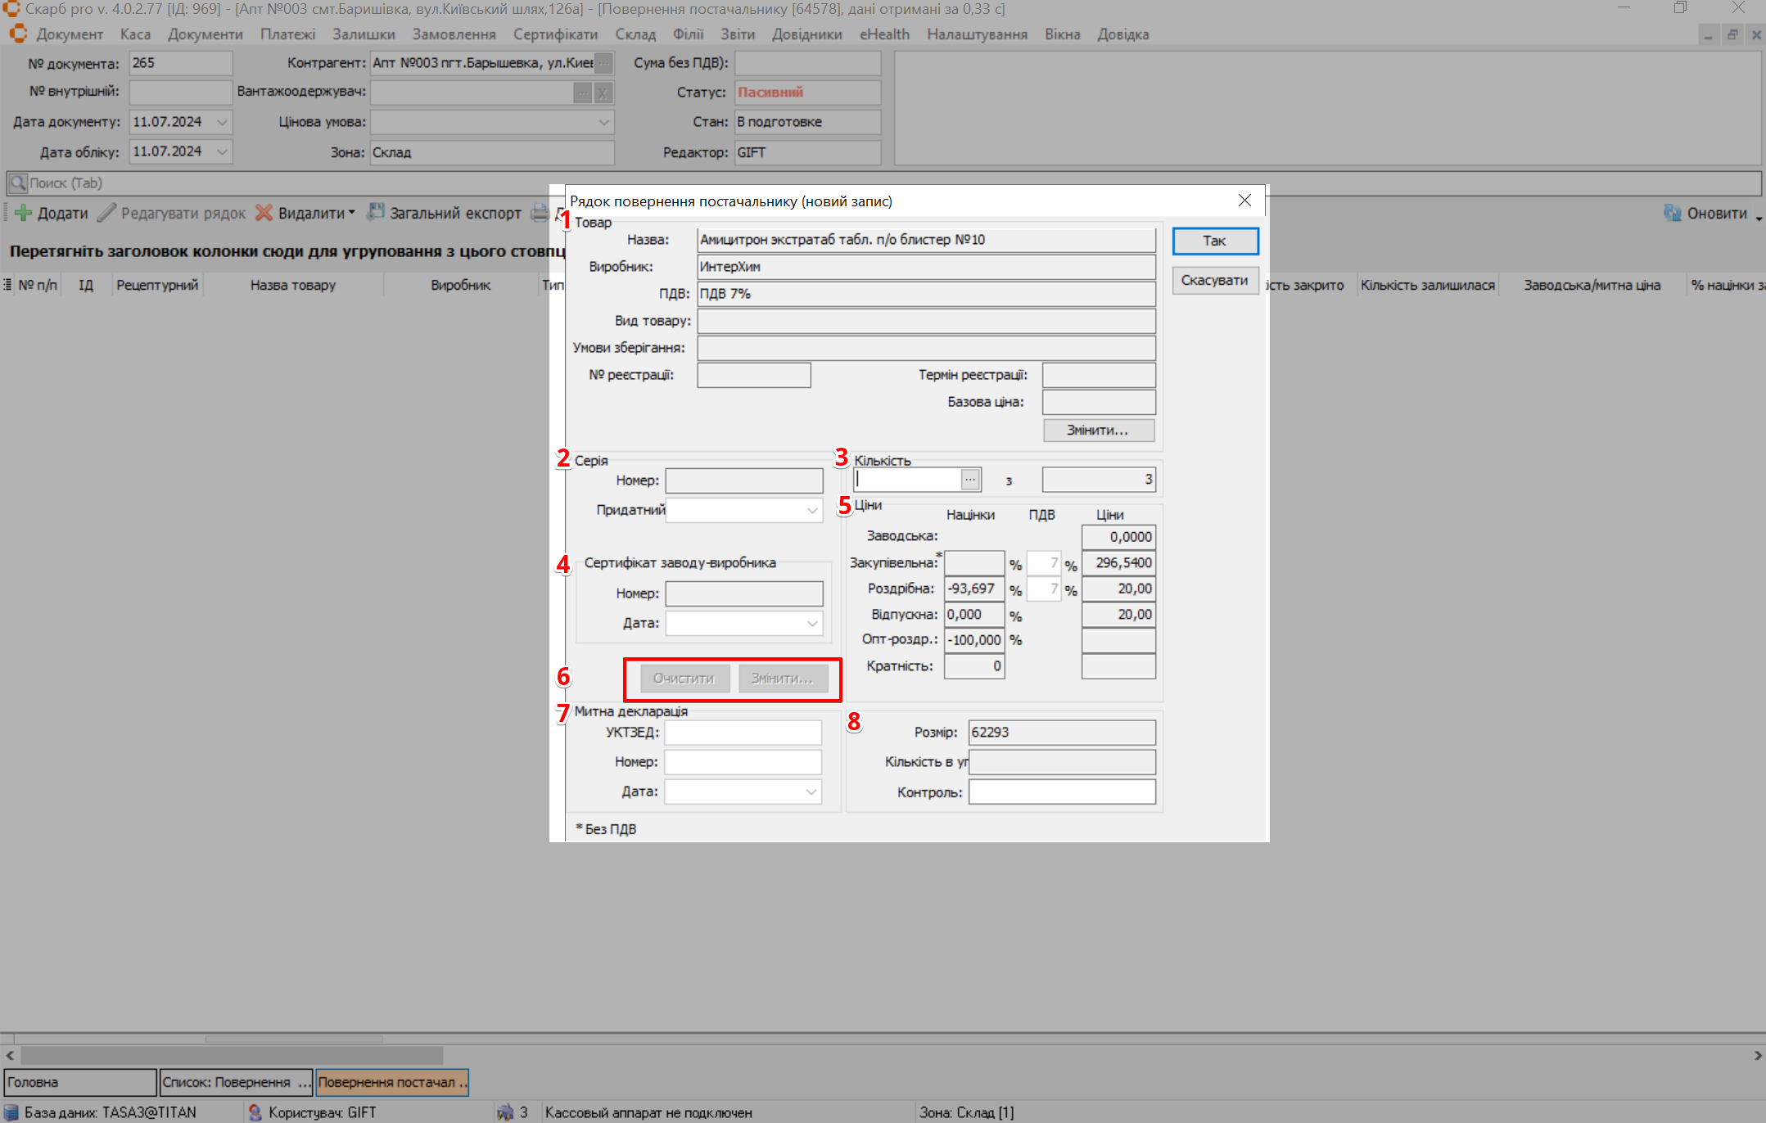
Task: Click the pencil Редагувати рядок icon
Action: 106,214
